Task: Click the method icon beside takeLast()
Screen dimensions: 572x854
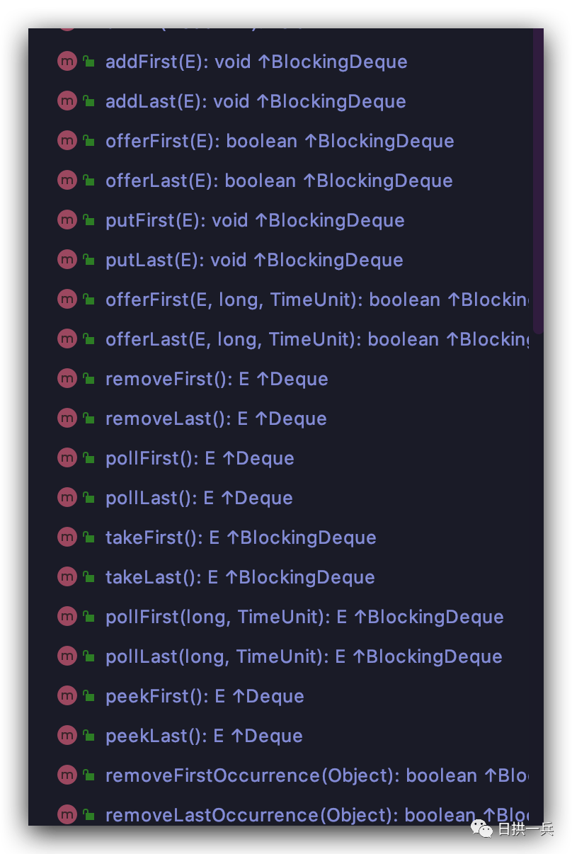Action: 67,577
